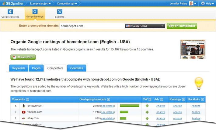Image resolution: width=216 pixels, height=130 pixels.
Task: Click the Help question mark icon
Action: click(x=203, y=3)
